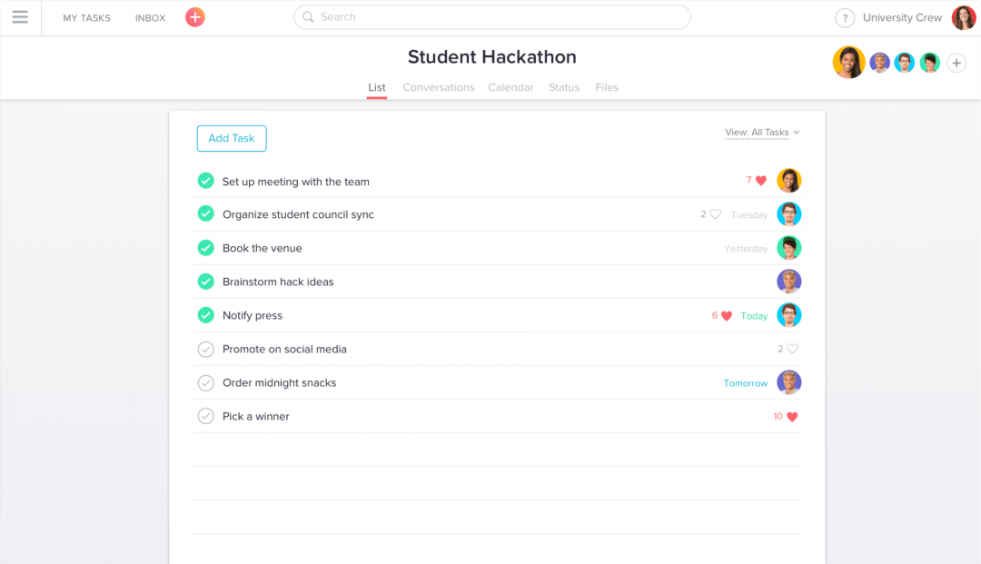
Task: Open the sidebar hamburger menu
Action: pyautogui.click(x=20, y=17)
